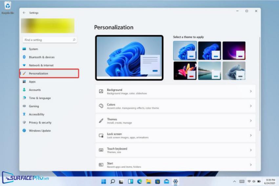The height and width of the screenshot is (186, 279).
Task: Open Gaming settings label
Action: point(34,106)
